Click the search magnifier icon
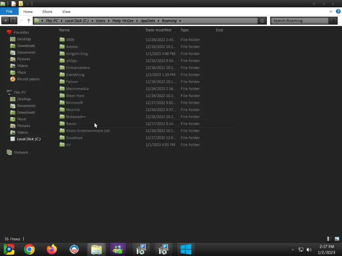 click(x=333, y=21)
